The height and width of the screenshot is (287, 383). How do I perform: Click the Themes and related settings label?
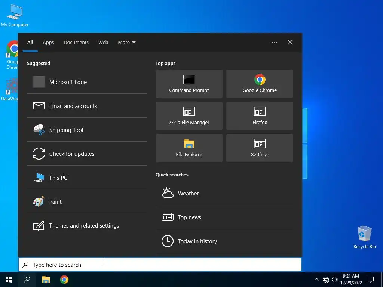point(84,225)
